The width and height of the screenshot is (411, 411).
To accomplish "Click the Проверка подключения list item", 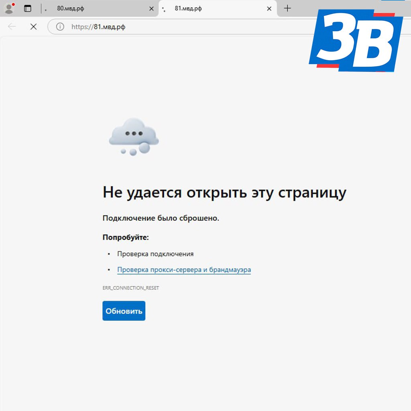I will 155,254.
